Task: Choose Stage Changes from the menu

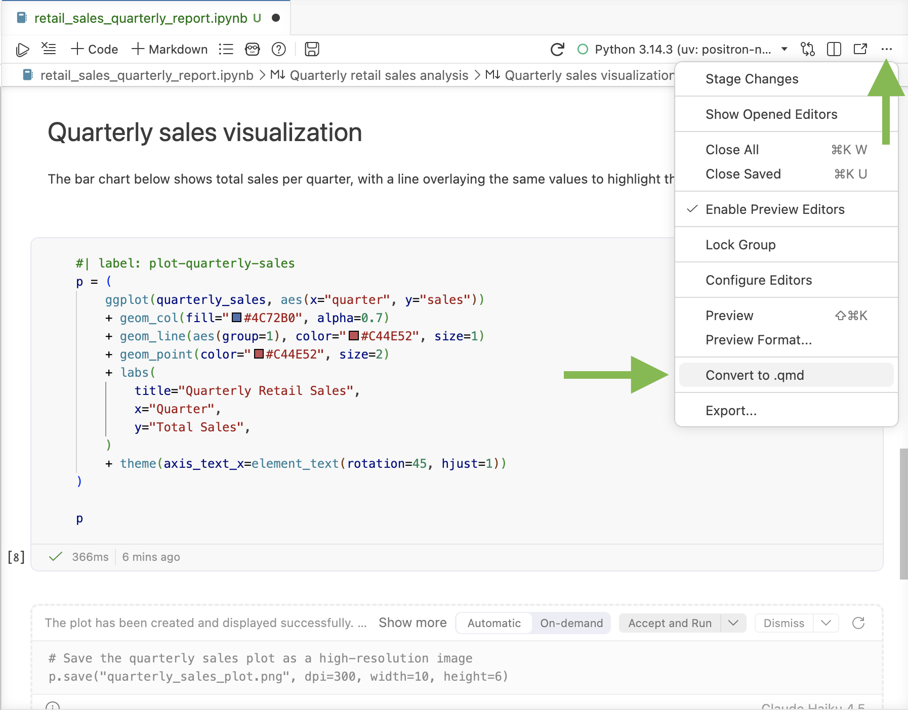Action: 786,79
